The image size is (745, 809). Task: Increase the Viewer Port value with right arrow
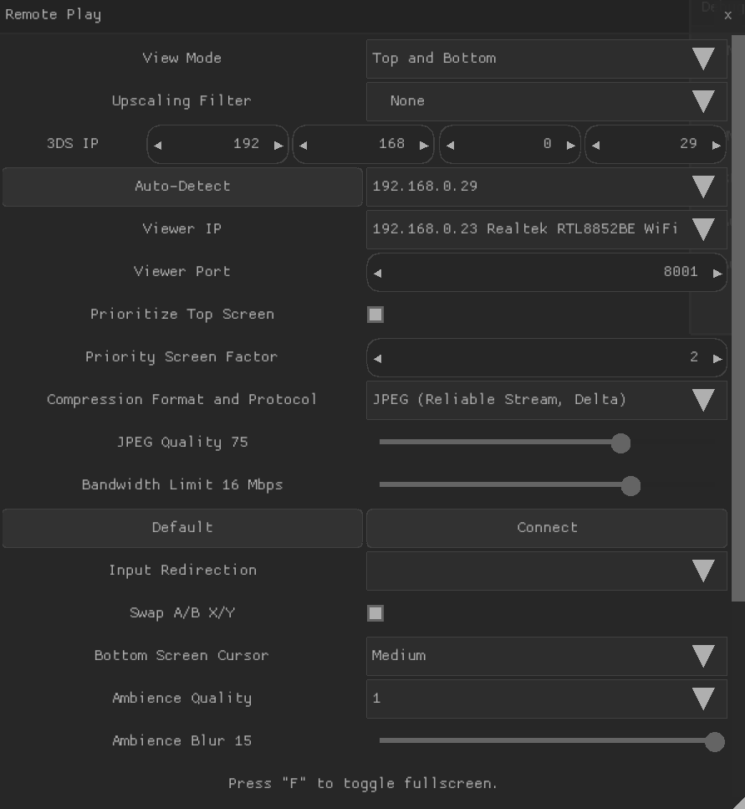click(x=717, y=273)
